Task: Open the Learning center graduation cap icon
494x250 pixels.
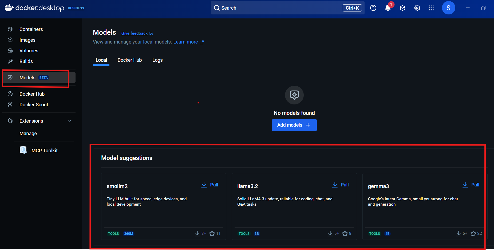Action: click(x=402, y=8)
